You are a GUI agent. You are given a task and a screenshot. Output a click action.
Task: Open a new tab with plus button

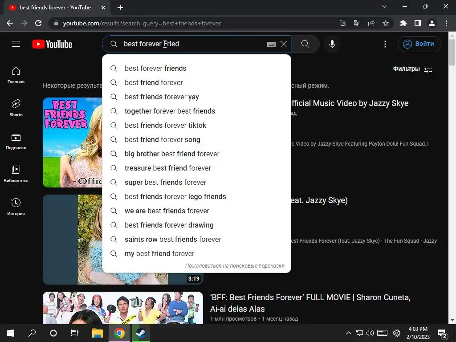pos(120,8)
